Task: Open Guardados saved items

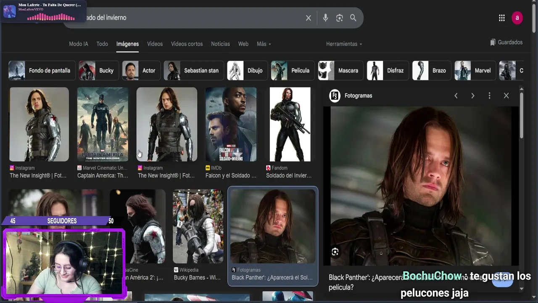Action: pyautogui.click(x=506, y=43)
